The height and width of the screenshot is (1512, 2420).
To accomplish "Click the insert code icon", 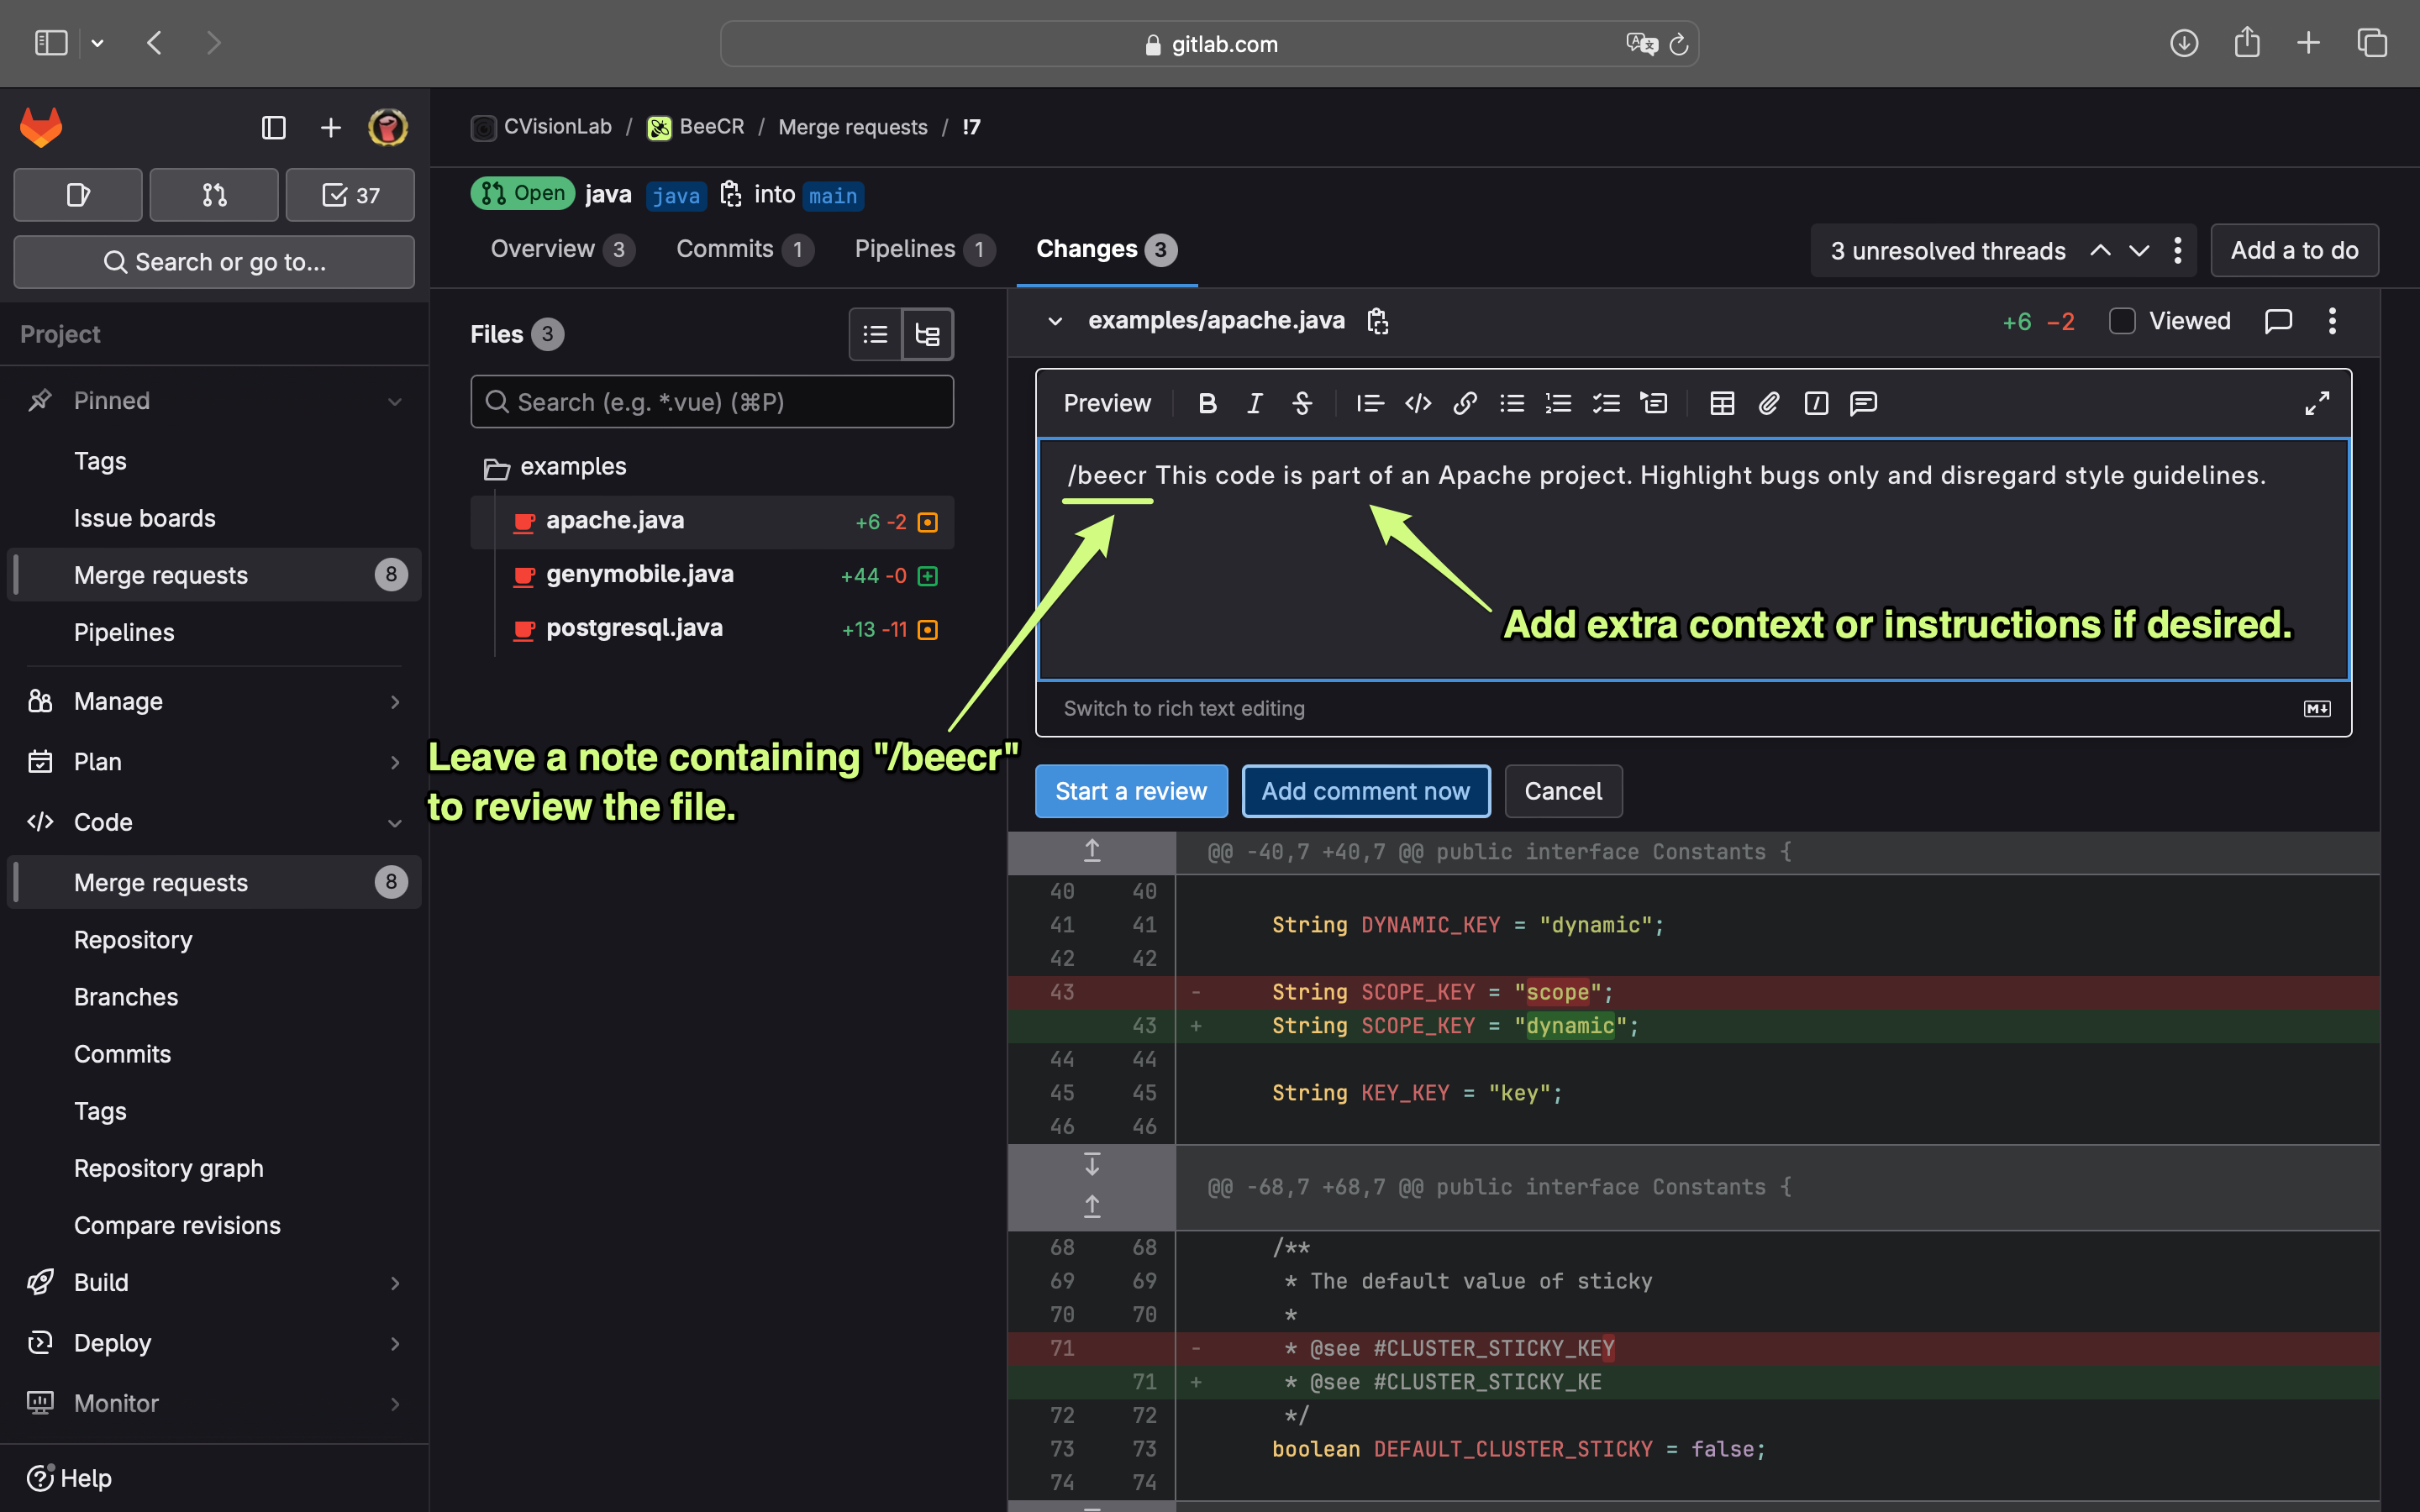I will pyautogui.click(x=1417, y=403).
